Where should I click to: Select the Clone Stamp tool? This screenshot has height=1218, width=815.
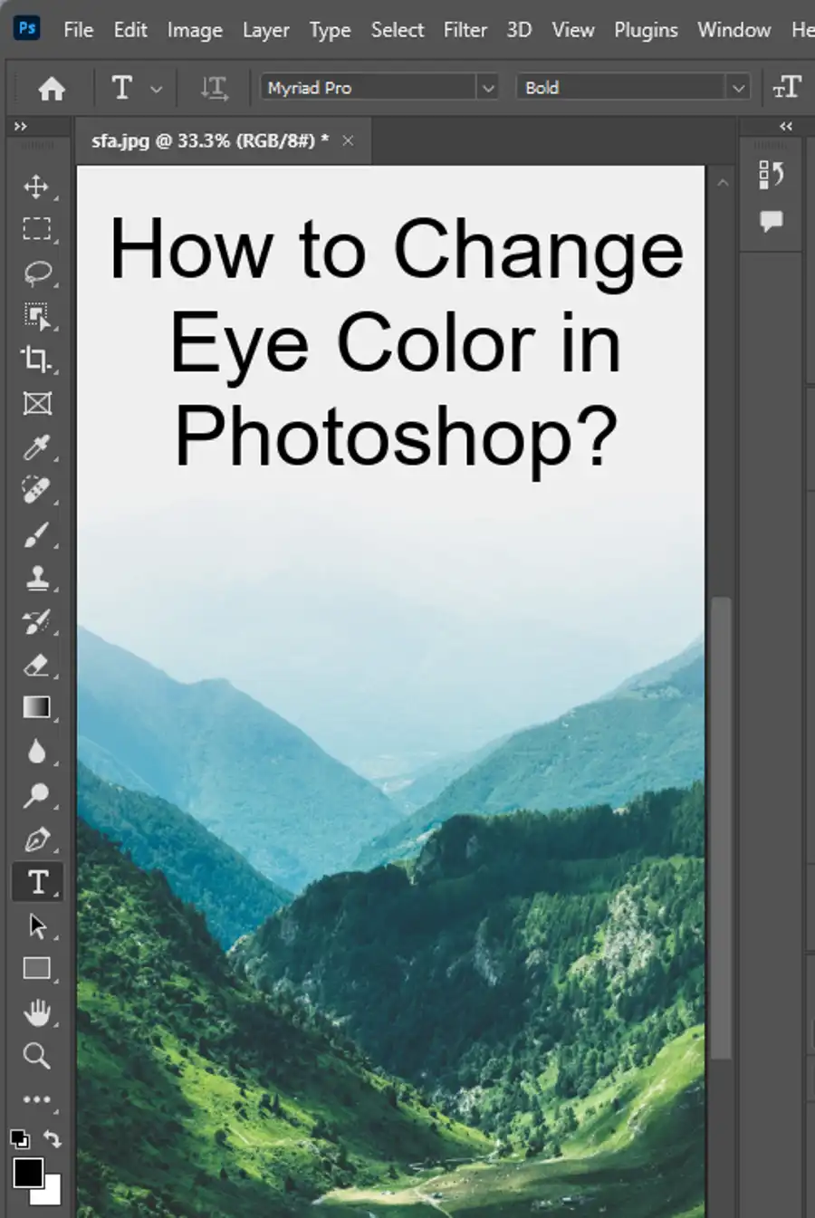[36, 578]
